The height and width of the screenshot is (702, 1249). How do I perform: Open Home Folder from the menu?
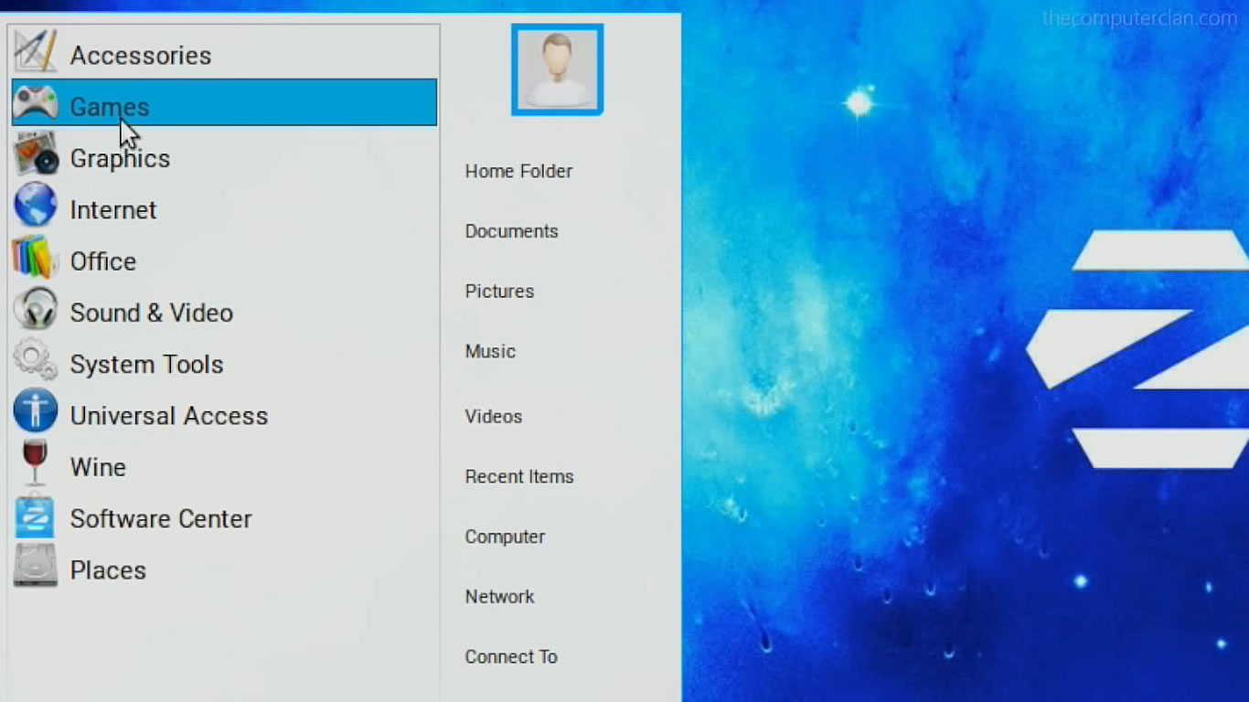[x=518, y=172]
